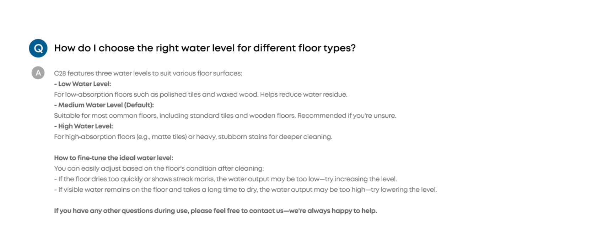Click the "Medium Water Level (Default):" heading
The image size is (598, 239).
(x=104, y=105)
